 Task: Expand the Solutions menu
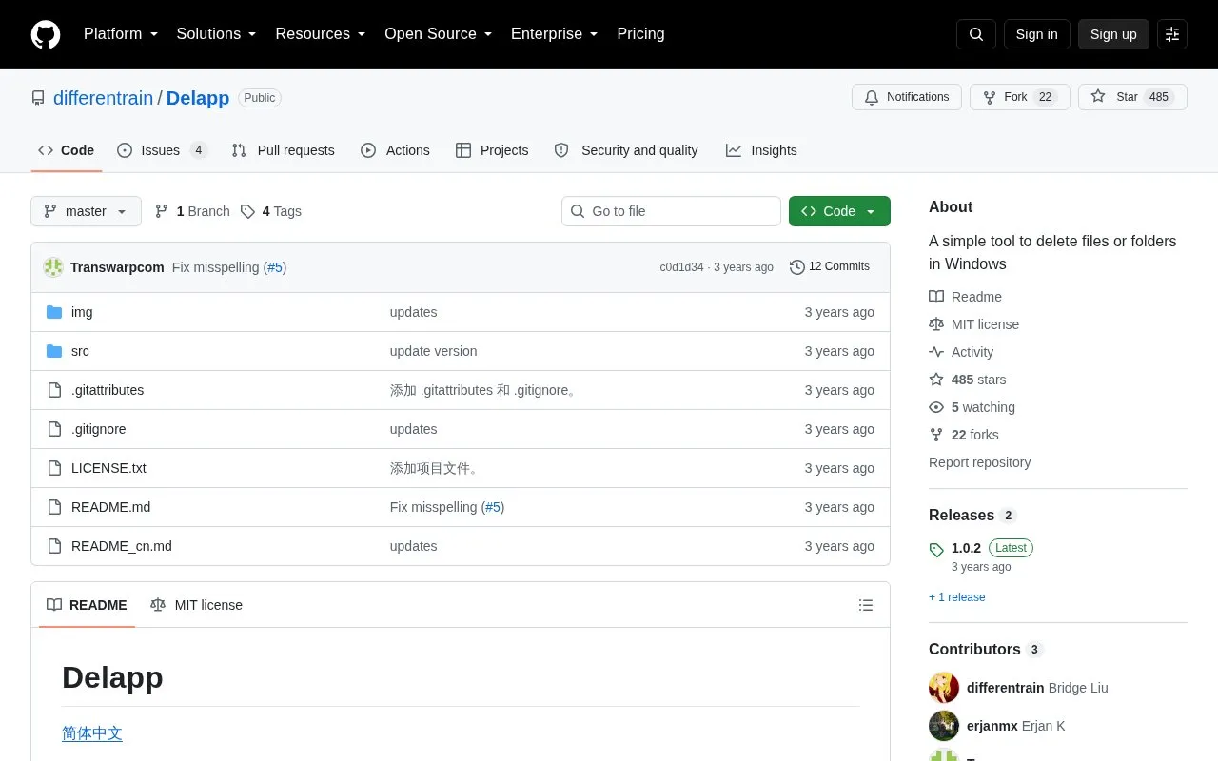217,34
